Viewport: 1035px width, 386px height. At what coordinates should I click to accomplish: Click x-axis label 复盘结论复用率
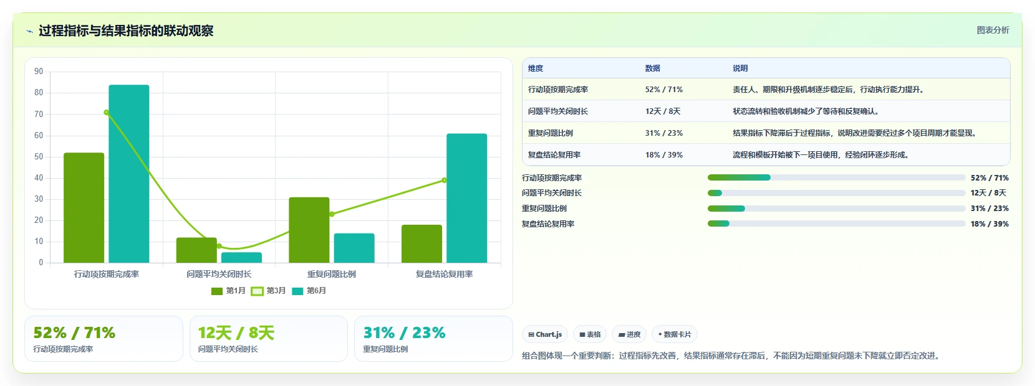pyautogui.click(x=444, y=274)
